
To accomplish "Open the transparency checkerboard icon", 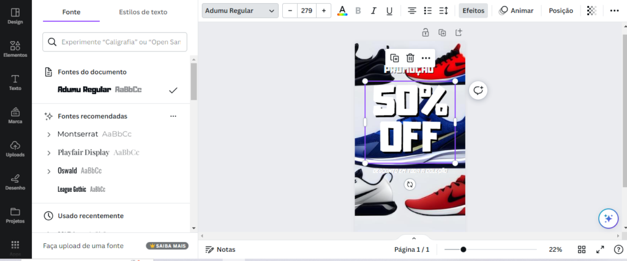I will coord(591,11).
